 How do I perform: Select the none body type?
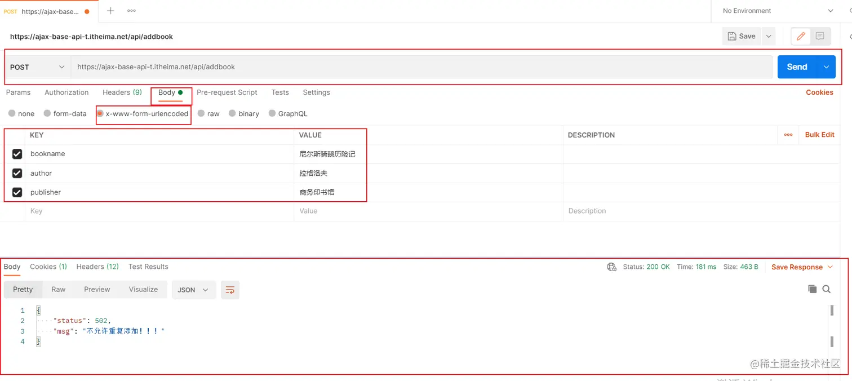(21, 113)
